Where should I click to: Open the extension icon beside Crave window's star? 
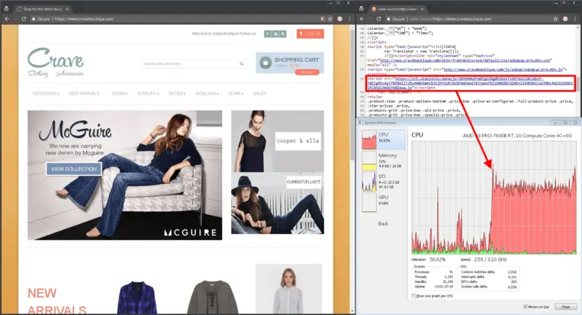[323, 19]
